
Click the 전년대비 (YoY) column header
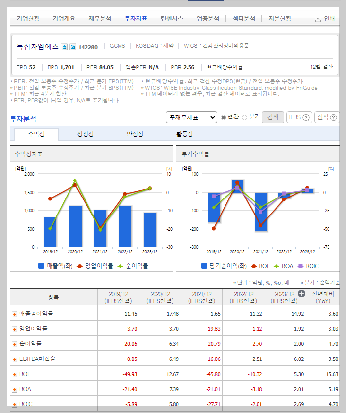coord(323,297)
